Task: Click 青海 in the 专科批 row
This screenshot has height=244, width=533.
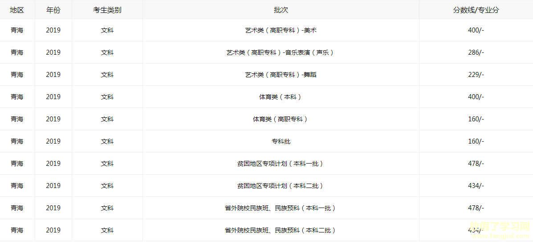Action: pos(17,141)
